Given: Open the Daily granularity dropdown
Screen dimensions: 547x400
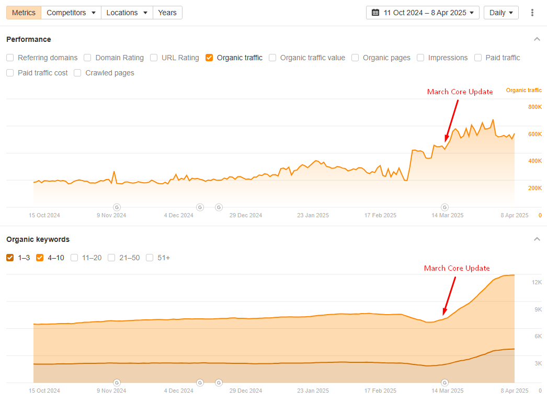Looking at the screenshot, I should pyautogui.click(x=500, y=12).
